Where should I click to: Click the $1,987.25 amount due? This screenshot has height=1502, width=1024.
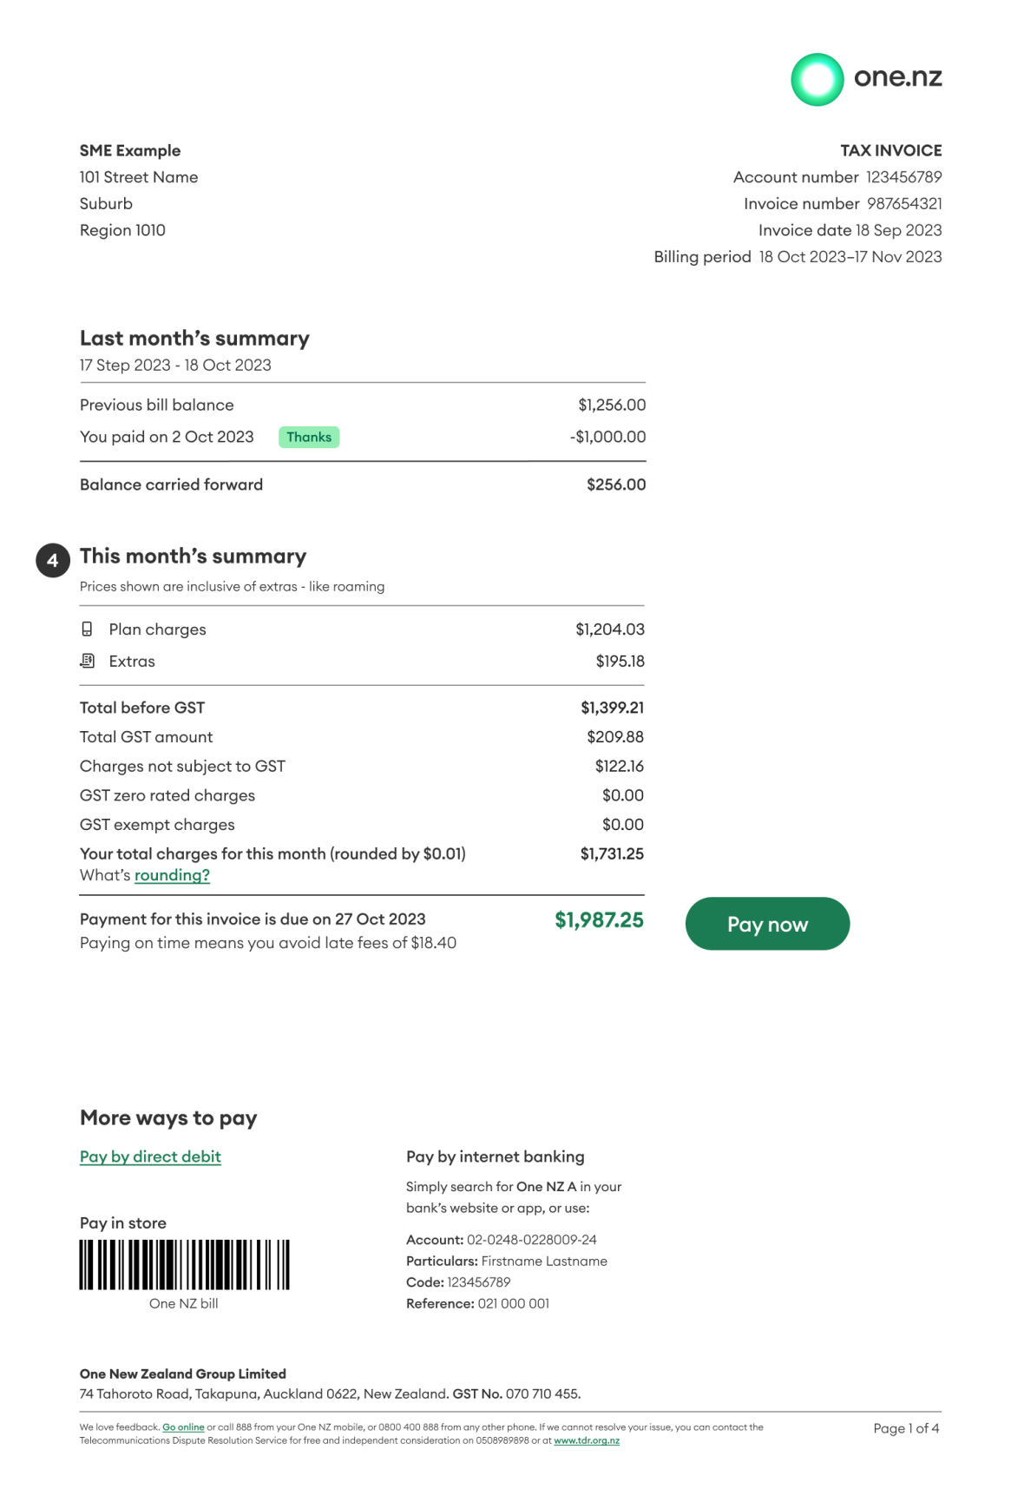coord(599,919)
